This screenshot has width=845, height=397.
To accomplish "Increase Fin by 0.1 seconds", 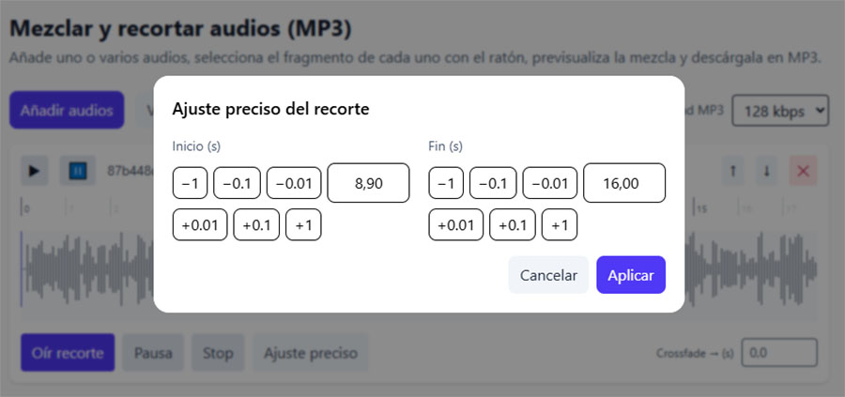I will pos(512,225).
